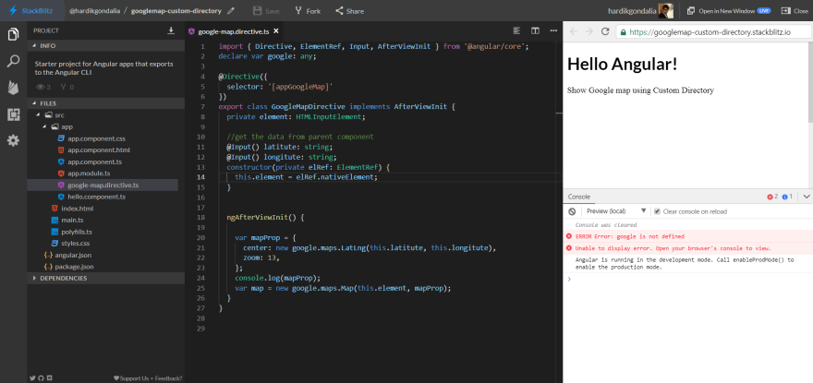Fork the project
The image size is (813, 383).
point(308,11)
